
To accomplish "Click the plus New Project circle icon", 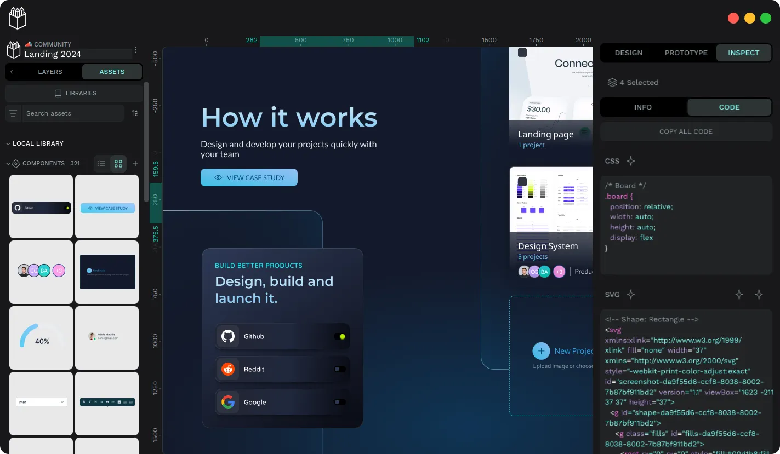I will tap(541, 351).
